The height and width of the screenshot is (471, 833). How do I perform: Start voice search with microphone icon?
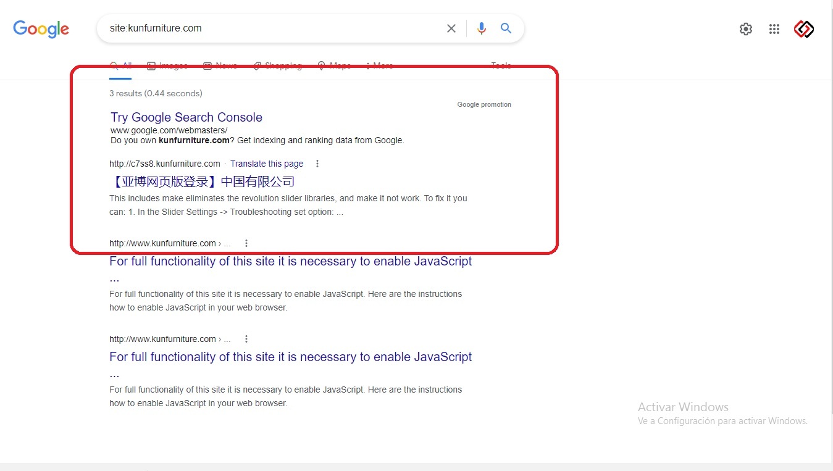coord(482,28)
